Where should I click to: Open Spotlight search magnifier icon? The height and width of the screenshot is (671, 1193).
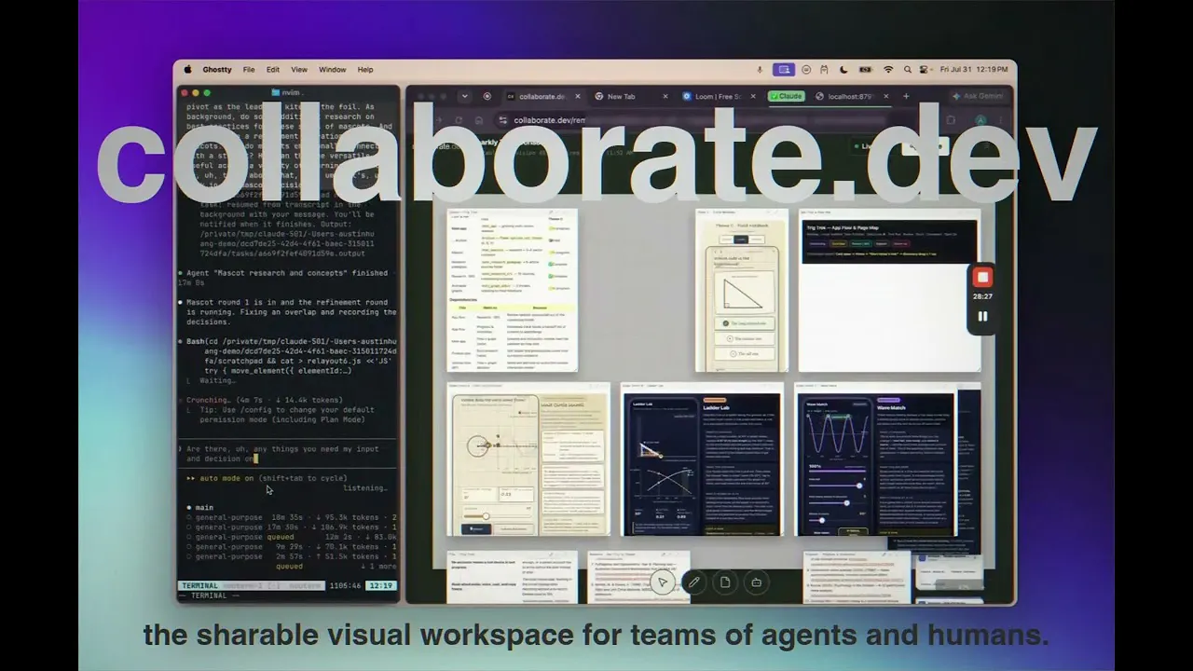pos(907,70)
